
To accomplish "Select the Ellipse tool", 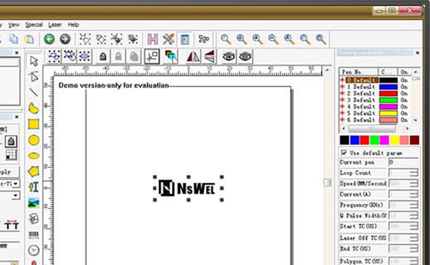I will (34, 156).
